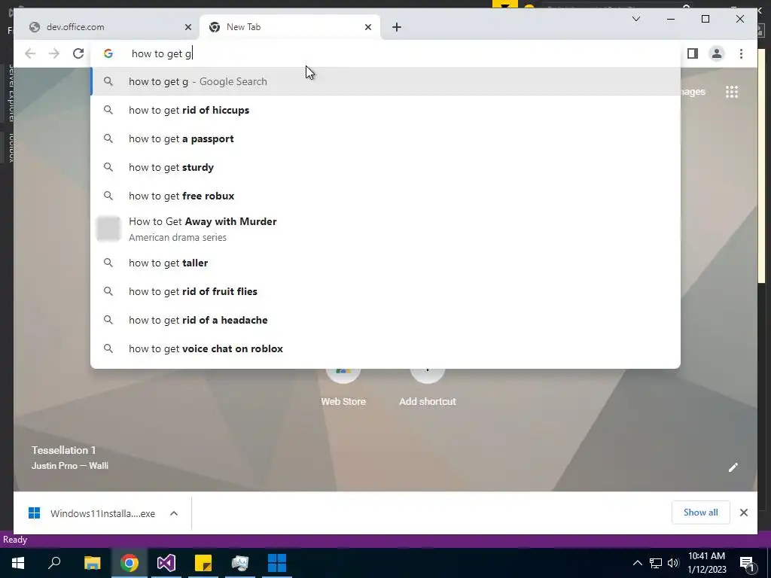The image size is (771, 578).
Task: Open the taskbar clock and date
Action: (706, 563)
